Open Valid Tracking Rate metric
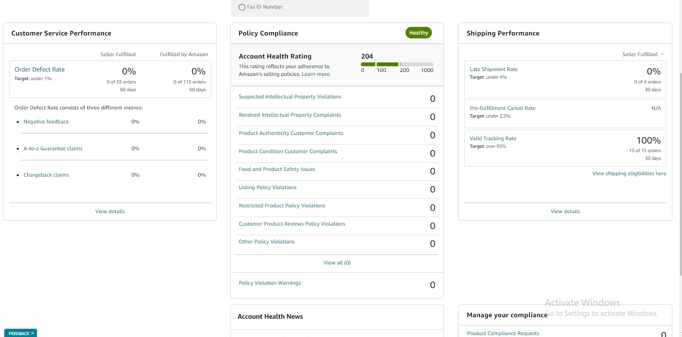Screen dimensions: 682x337 (493, 139)
